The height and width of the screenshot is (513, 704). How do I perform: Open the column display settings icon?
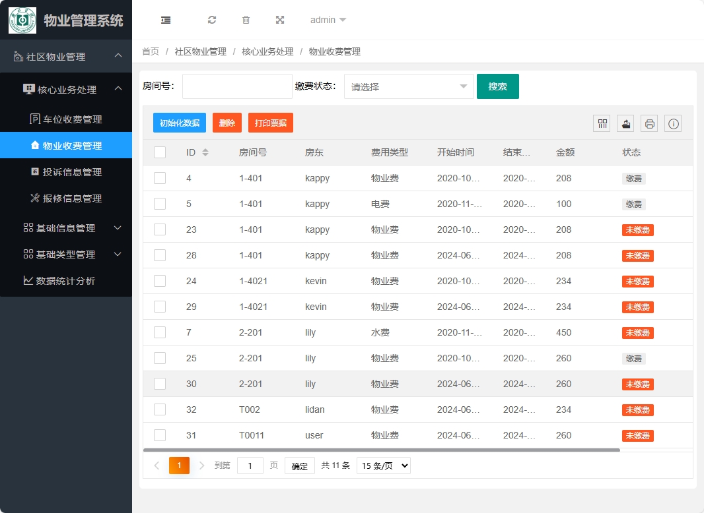point(601,123)
